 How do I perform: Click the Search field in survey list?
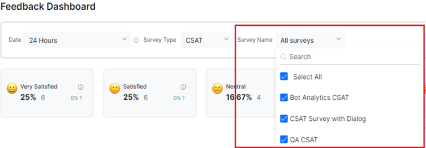350,57
